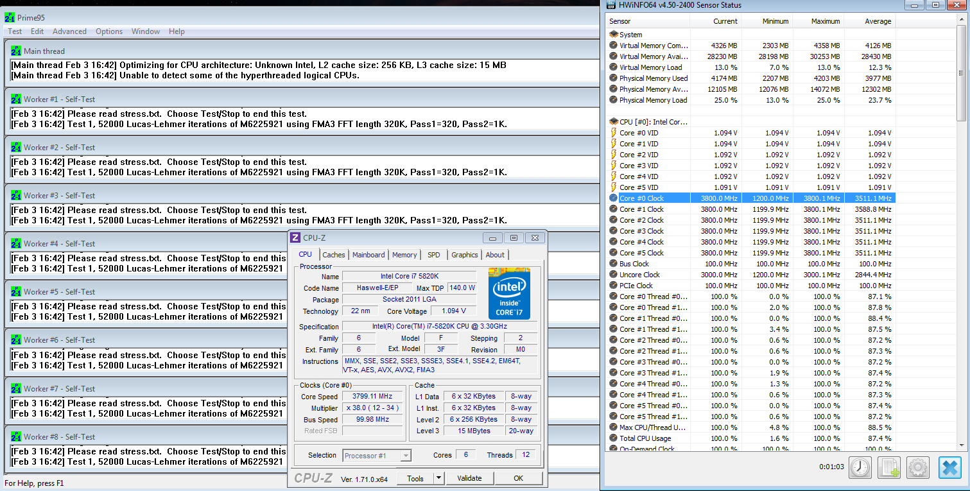The height and width of the screenshot is (491, 970).
Task: Click the lightning icon beside Core #0 VID
Action: (613, 133)
